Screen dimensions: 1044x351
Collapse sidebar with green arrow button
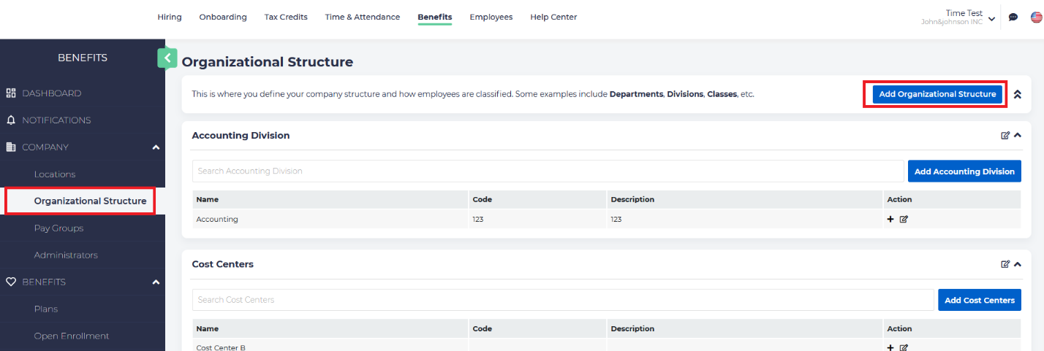click(x=167, y=58)
